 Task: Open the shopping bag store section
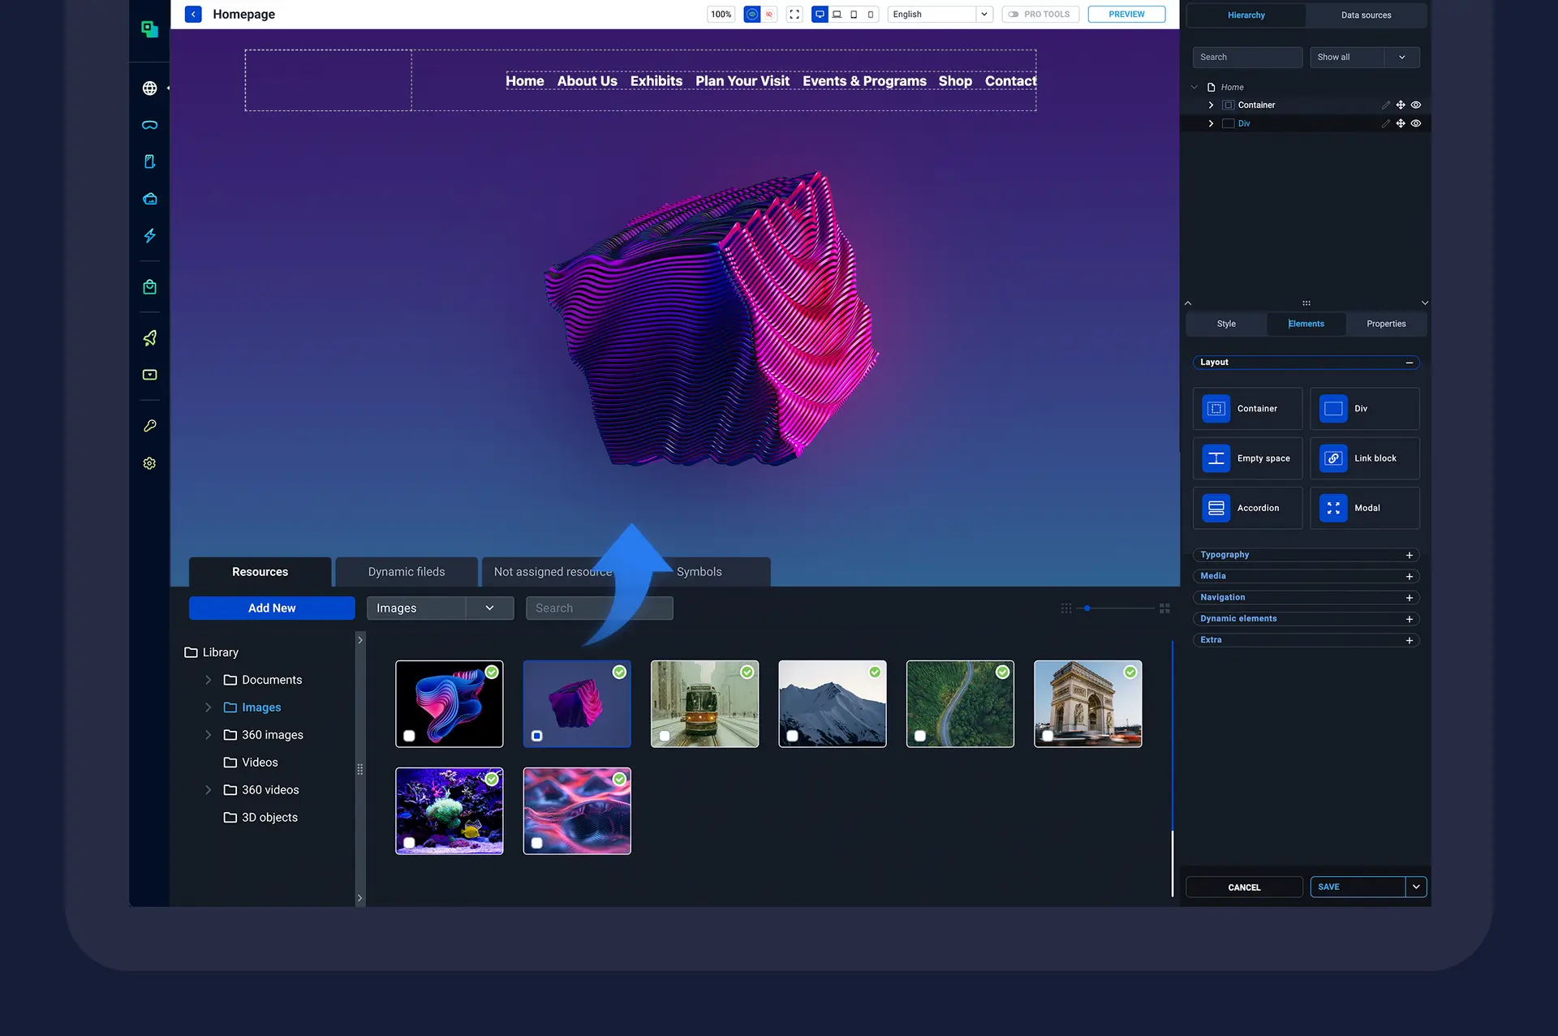(149, 286)
